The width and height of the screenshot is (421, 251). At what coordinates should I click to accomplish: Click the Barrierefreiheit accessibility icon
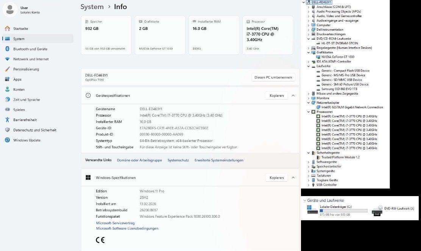click(x=8, y=120)
